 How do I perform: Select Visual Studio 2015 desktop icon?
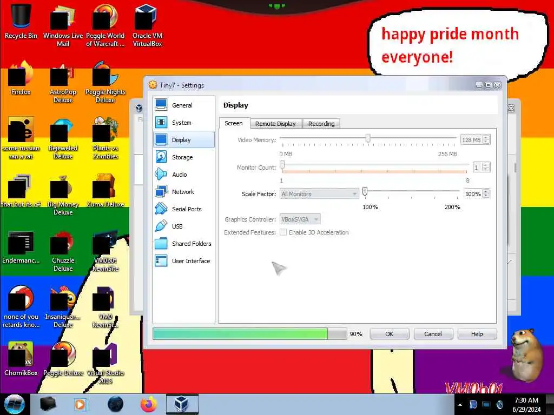tap(105, 364)
